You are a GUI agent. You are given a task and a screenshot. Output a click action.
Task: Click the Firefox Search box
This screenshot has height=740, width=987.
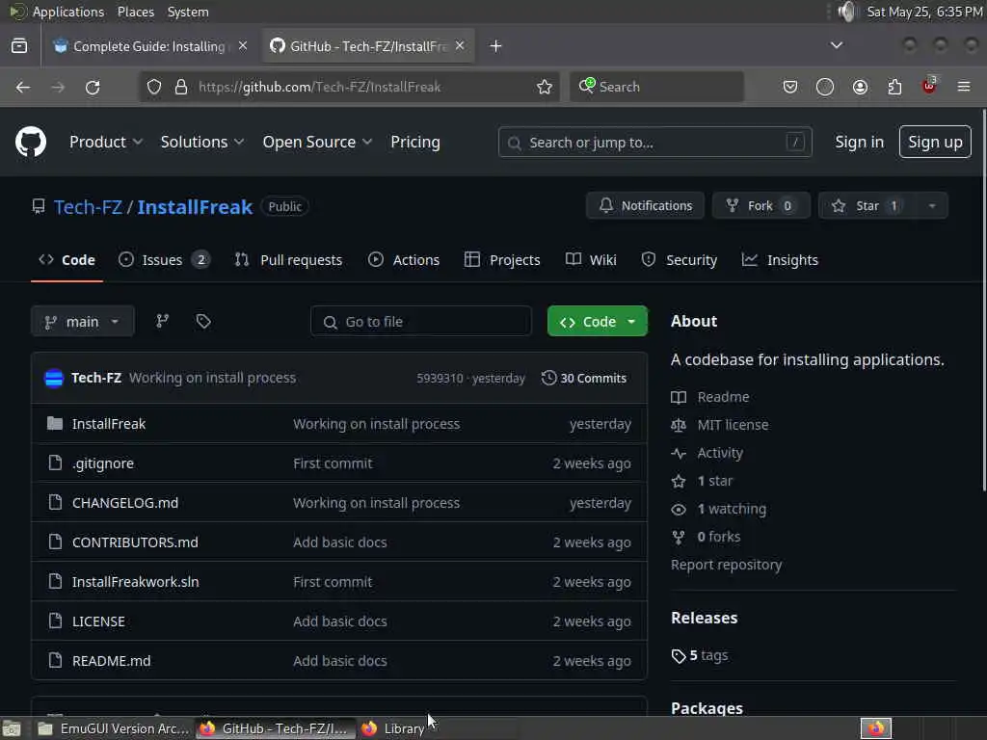[x=656, y=87]
